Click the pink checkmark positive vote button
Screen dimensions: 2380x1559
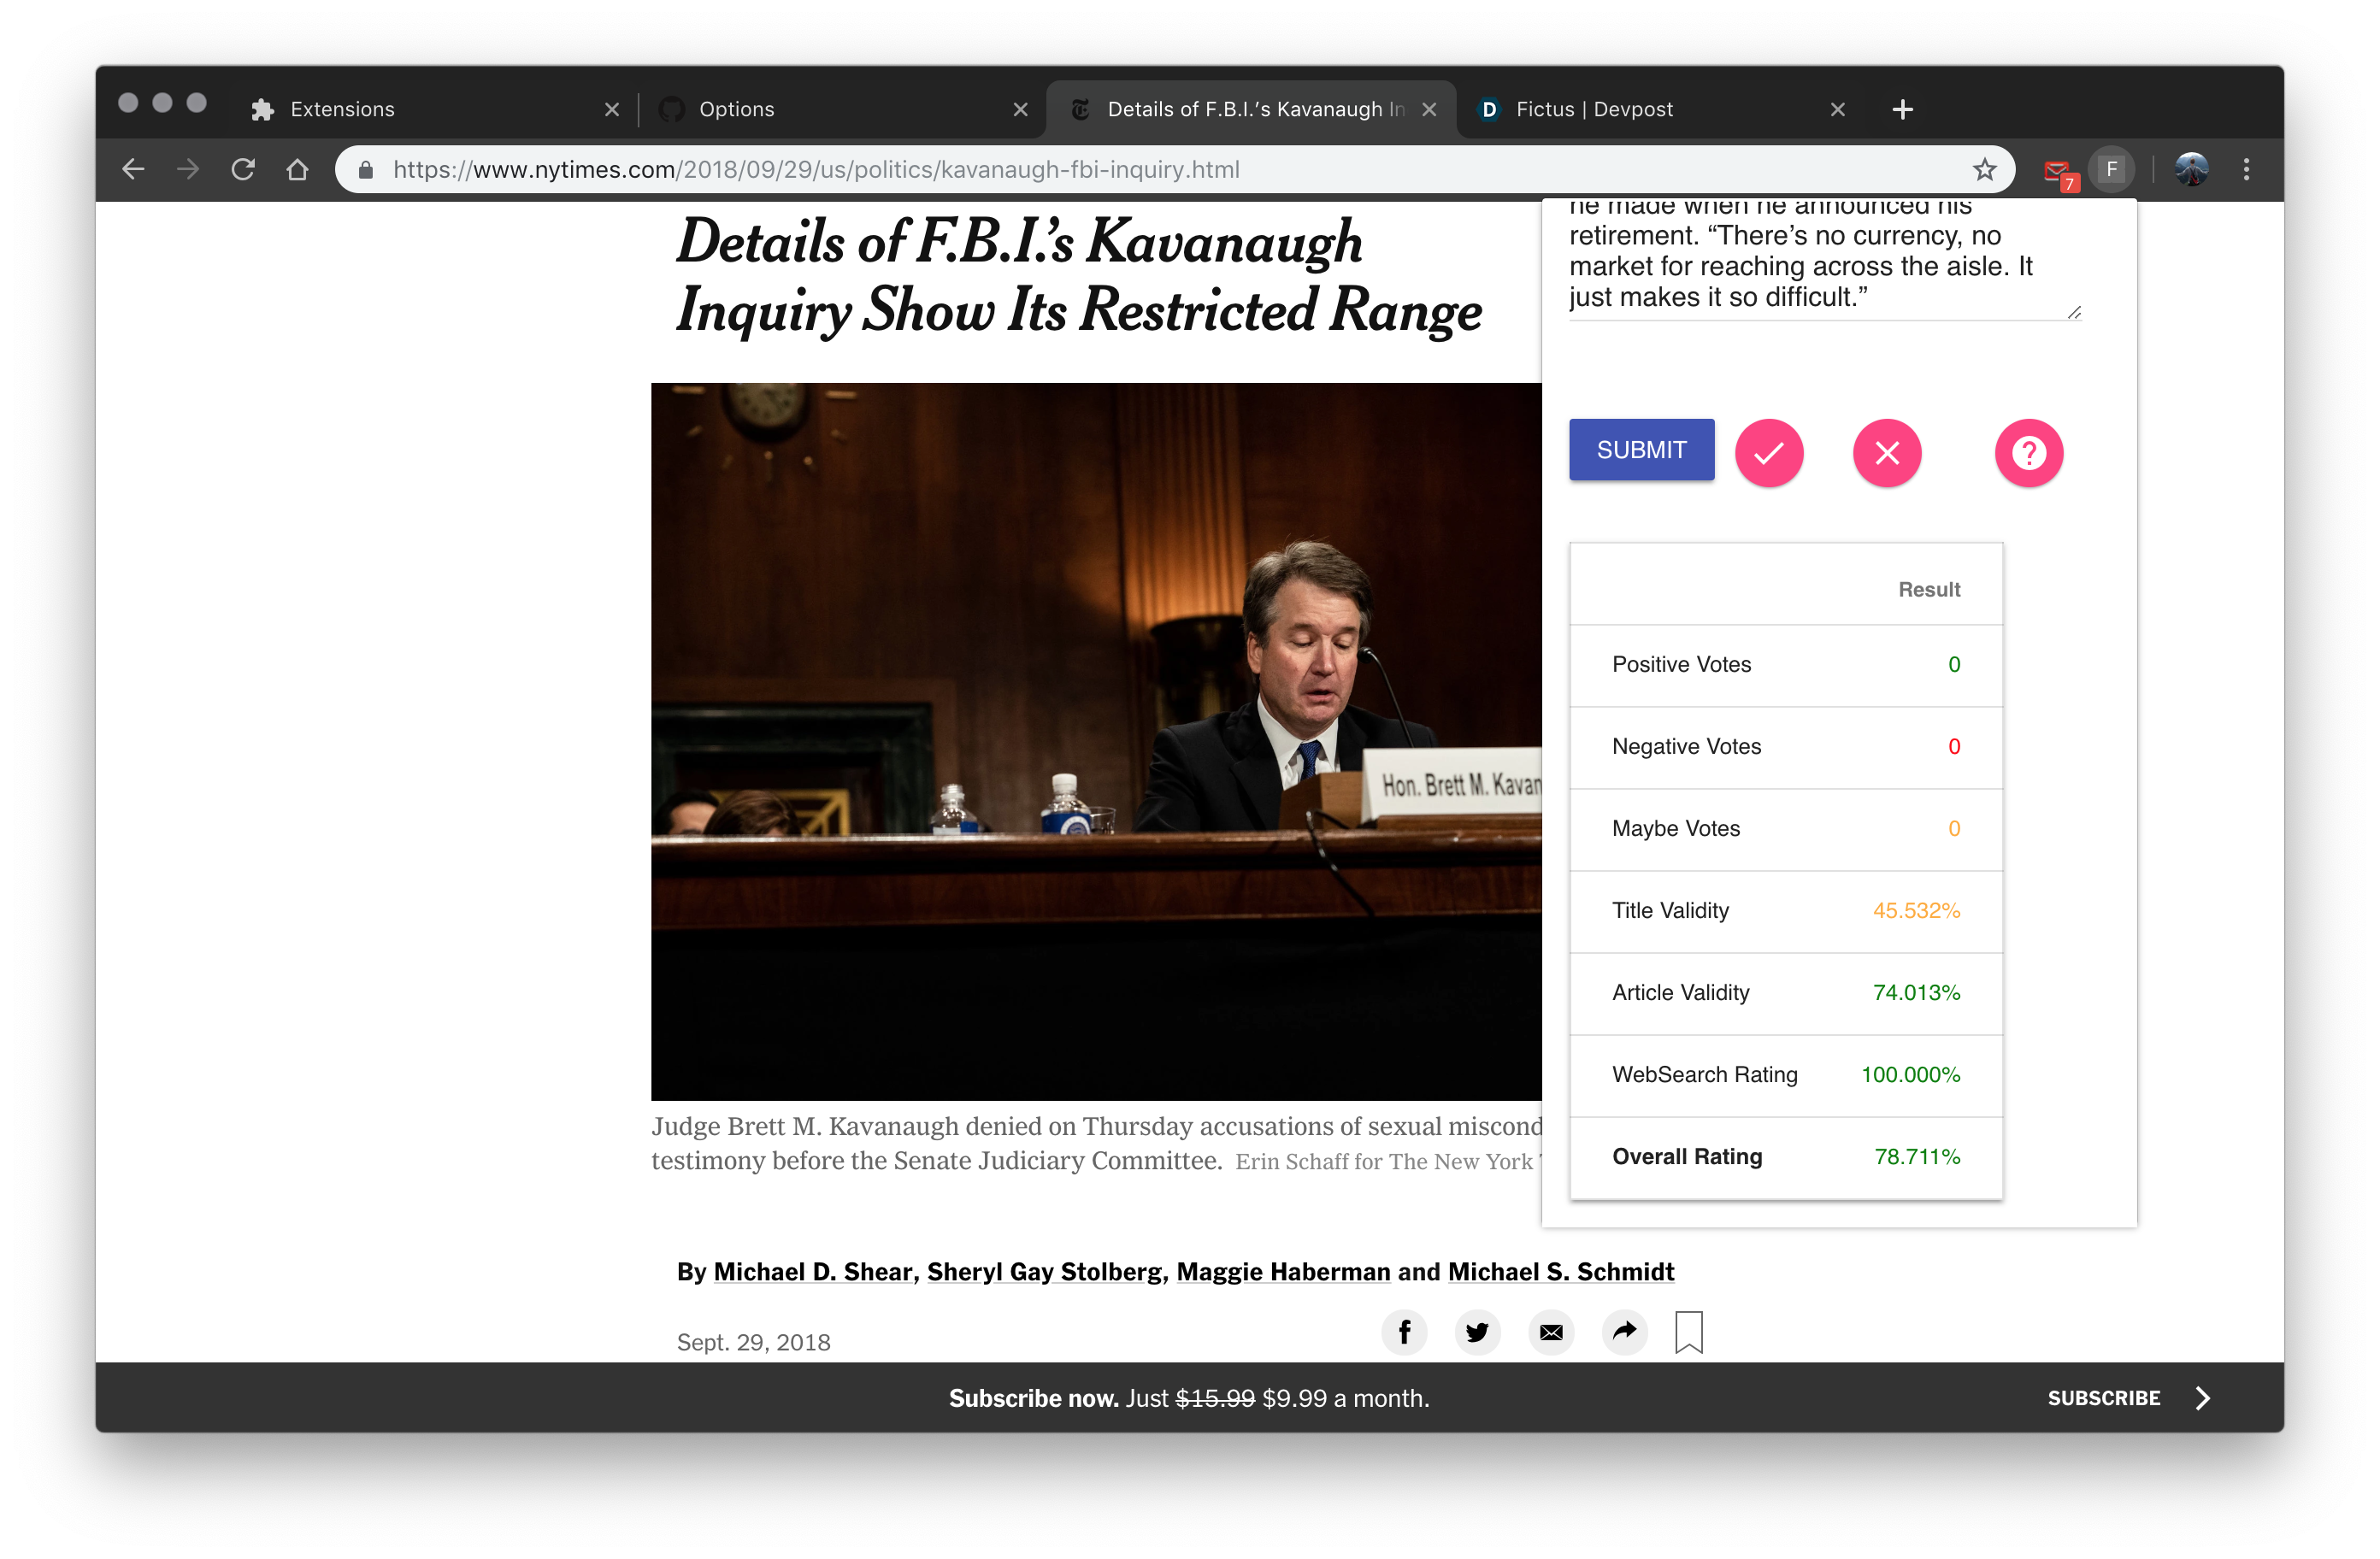1768,453
